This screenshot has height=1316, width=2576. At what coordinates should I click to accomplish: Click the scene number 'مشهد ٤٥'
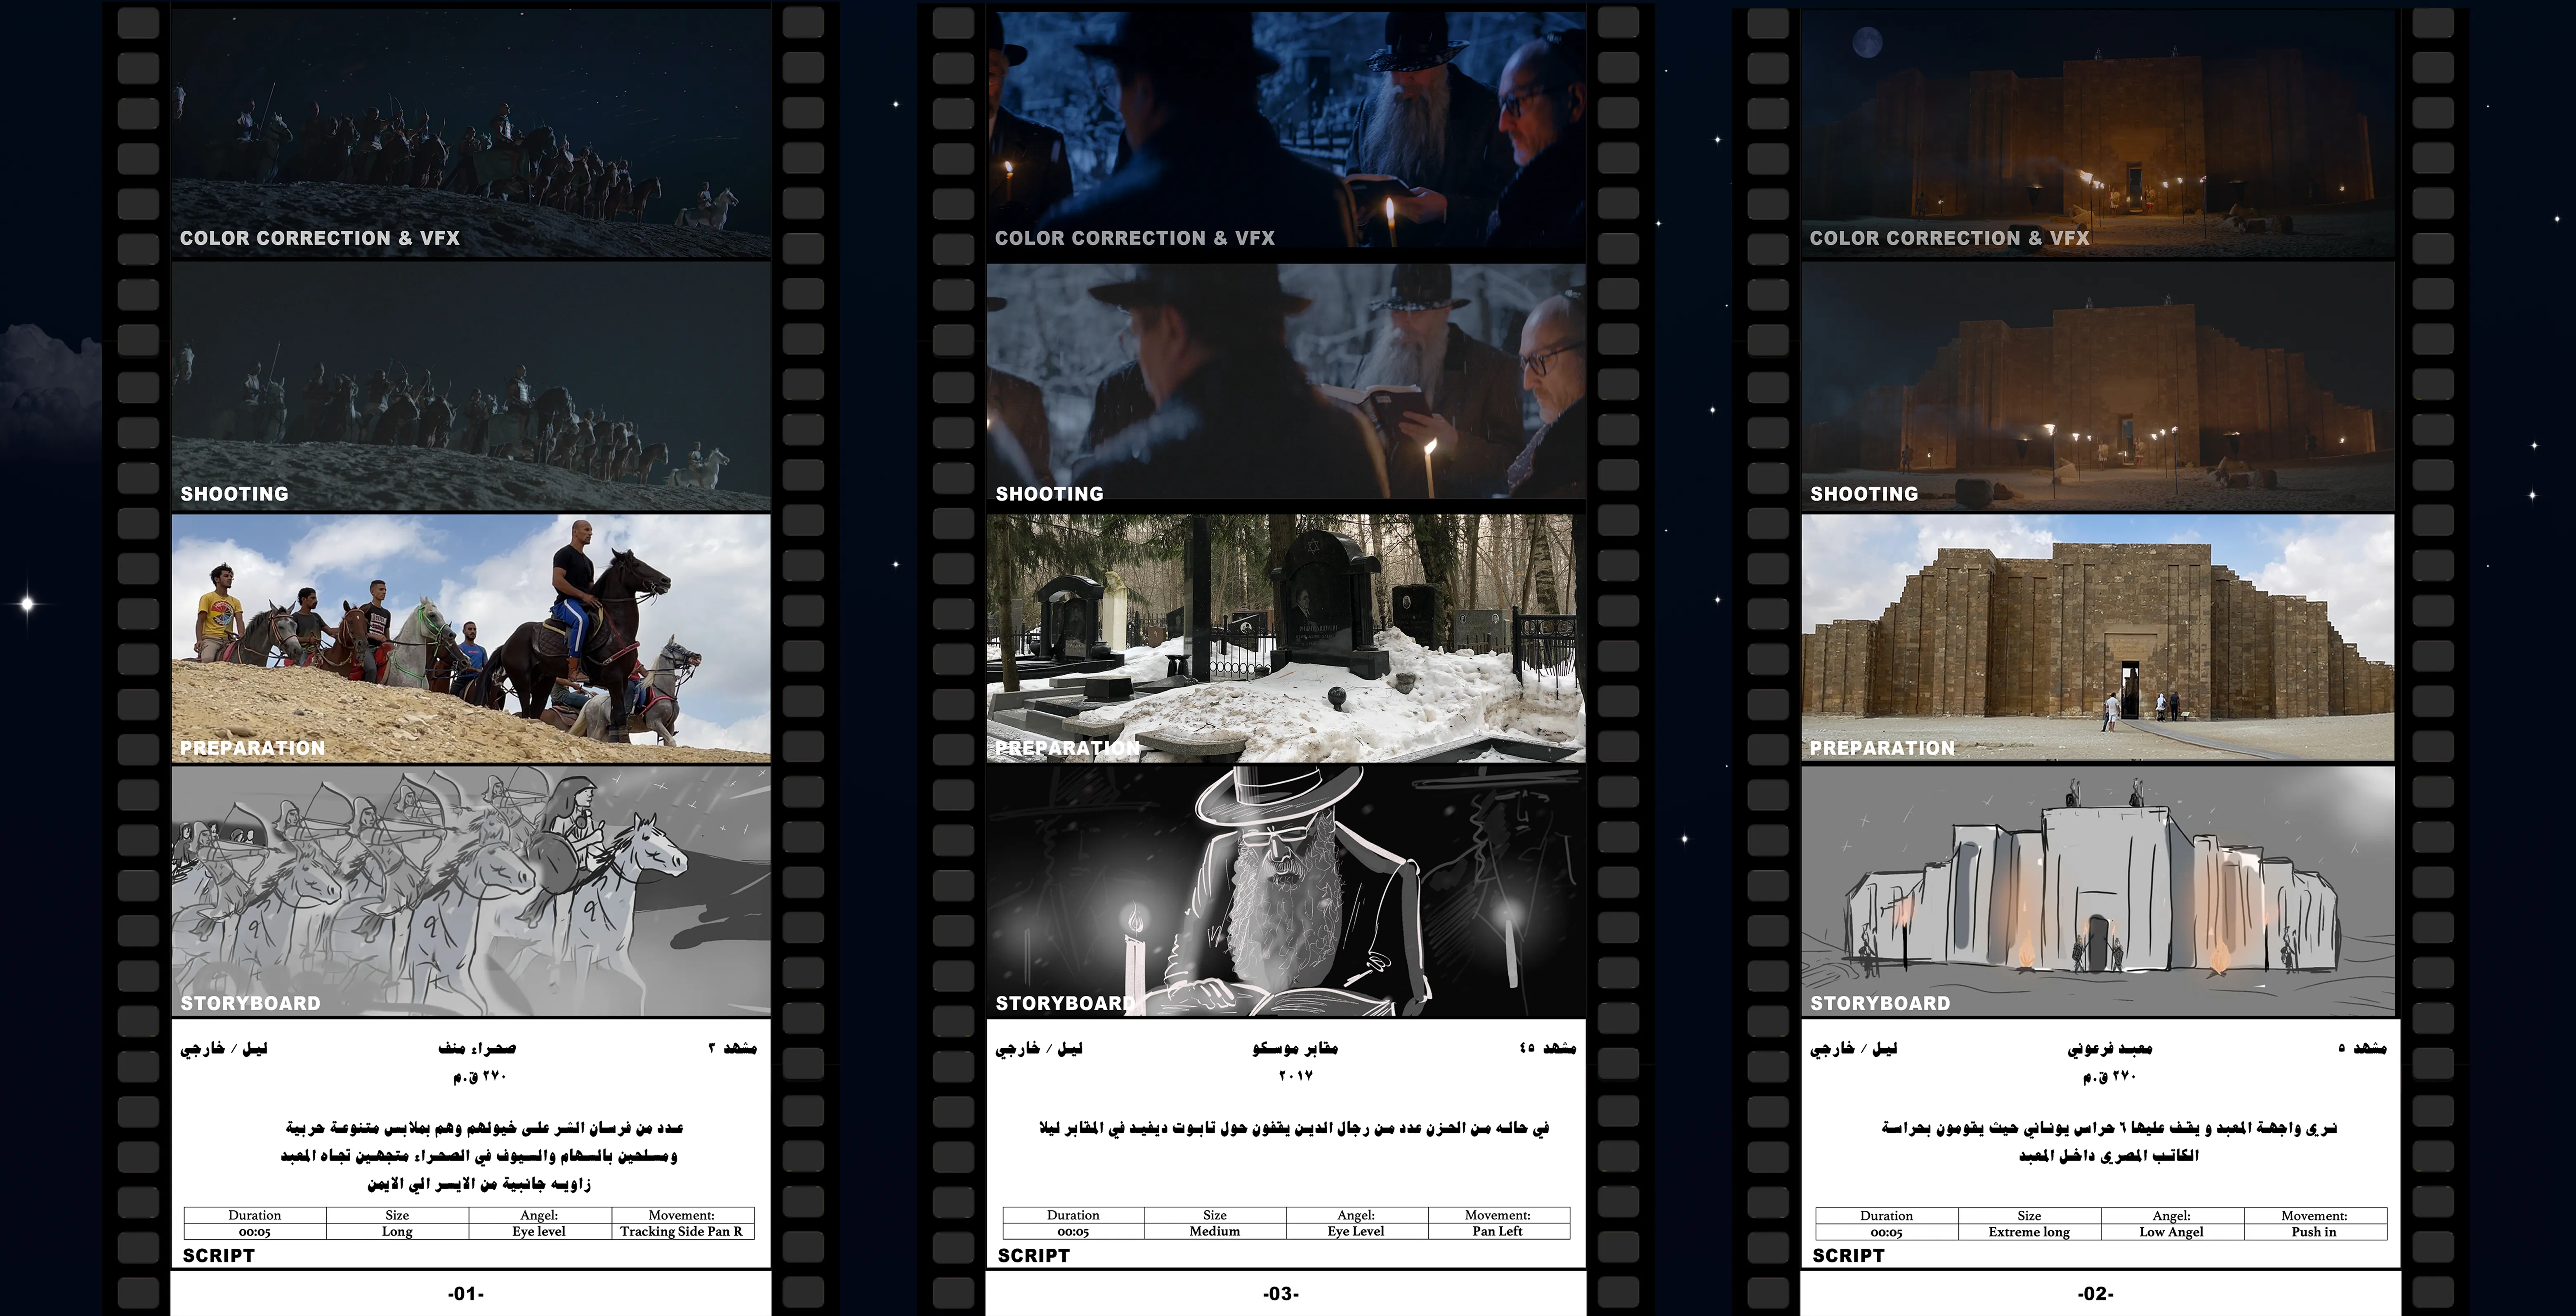point(1547,1048)
